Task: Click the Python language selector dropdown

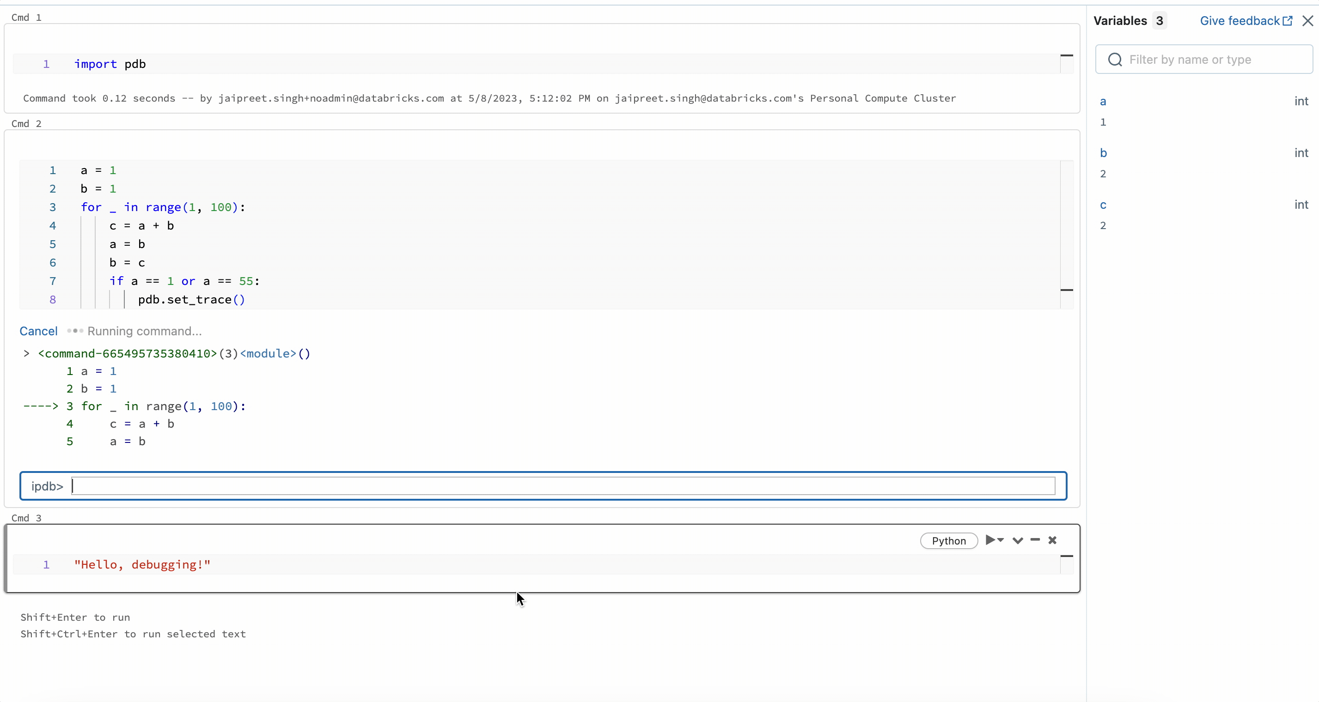Action: point(948,540)
